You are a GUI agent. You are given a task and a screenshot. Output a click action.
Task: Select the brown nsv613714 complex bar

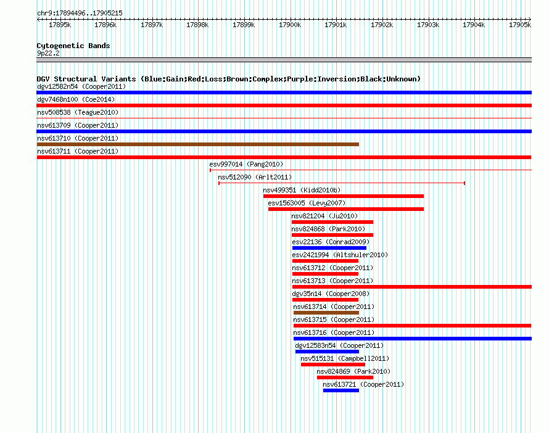click(326, 313)
